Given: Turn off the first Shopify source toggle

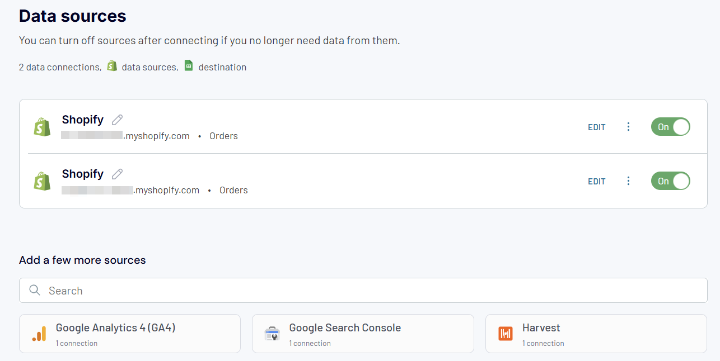Looking at the screenshot, I should point(670,127).
